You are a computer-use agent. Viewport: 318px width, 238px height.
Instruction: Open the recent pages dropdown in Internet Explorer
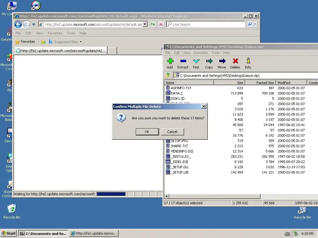[x=34, y=24]
